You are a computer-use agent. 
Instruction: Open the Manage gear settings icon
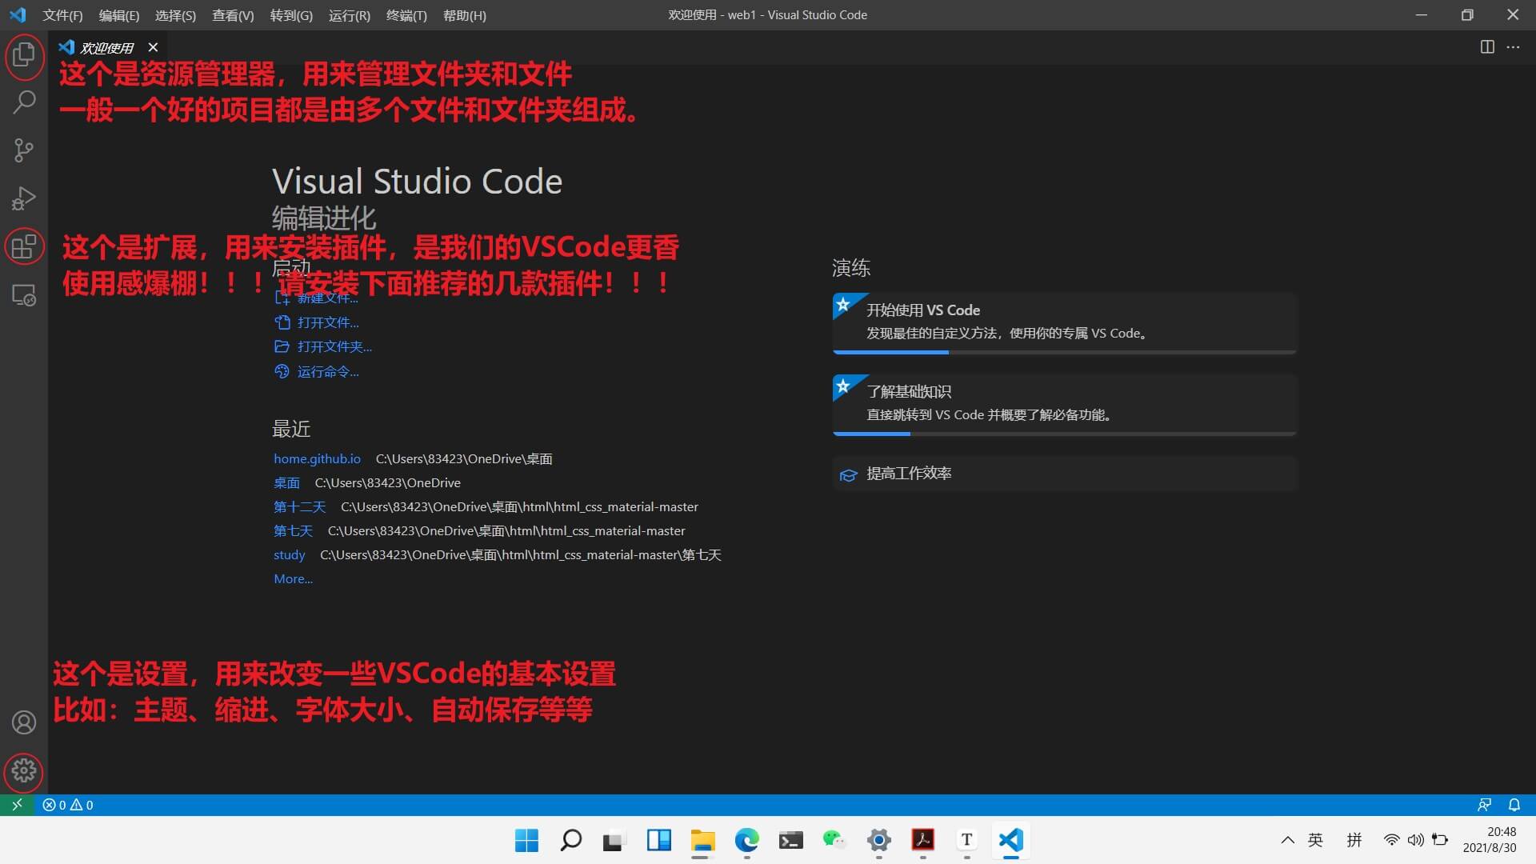point(24,770)
